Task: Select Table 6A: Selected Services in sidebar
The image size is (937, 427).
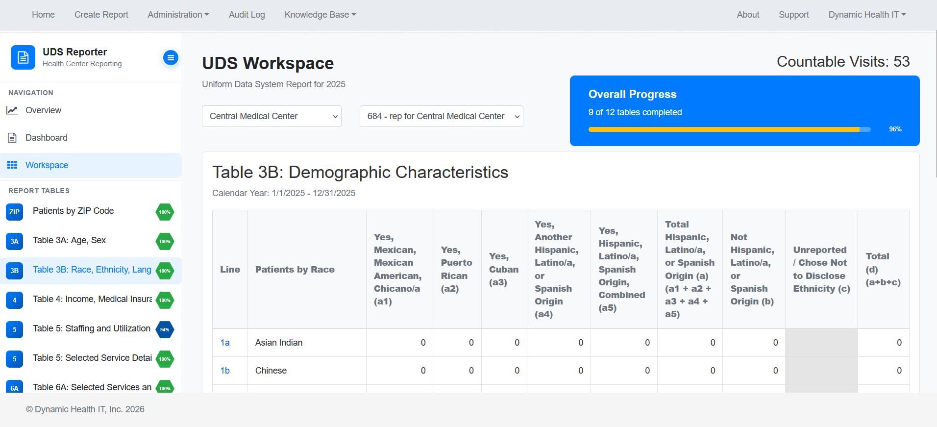Action: 92,387
